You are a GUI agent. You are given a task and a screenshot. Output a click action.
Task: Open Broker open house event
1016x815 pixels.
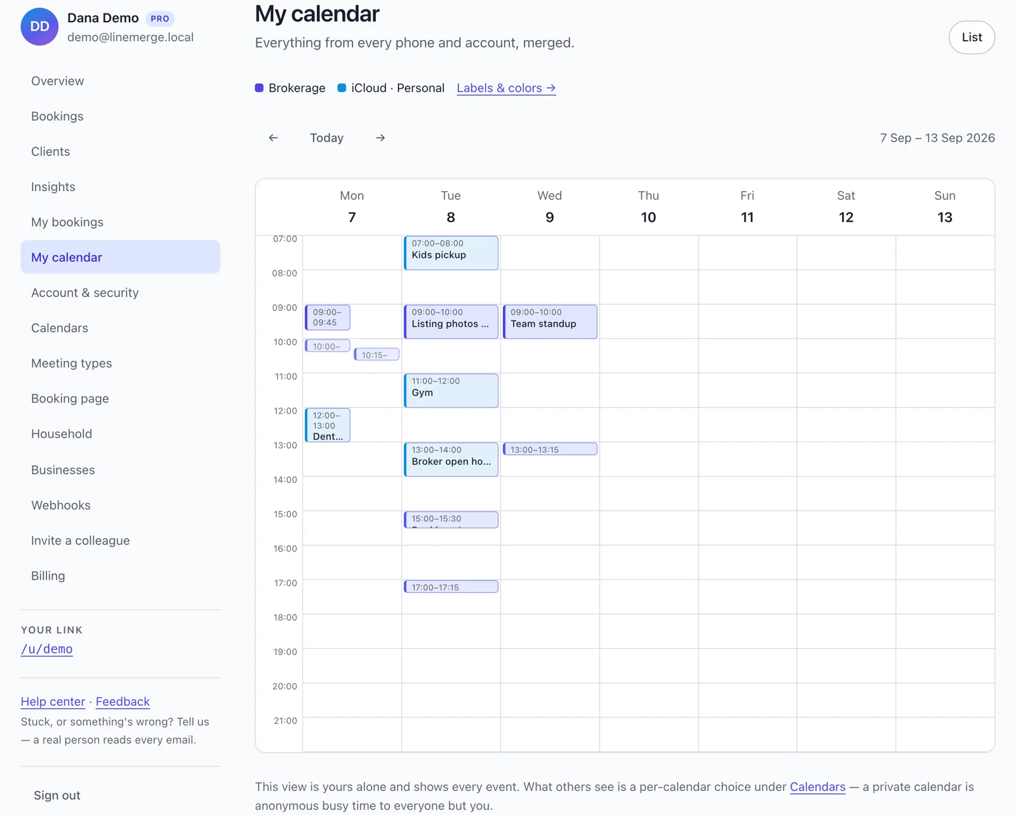(x=451, y=460)
